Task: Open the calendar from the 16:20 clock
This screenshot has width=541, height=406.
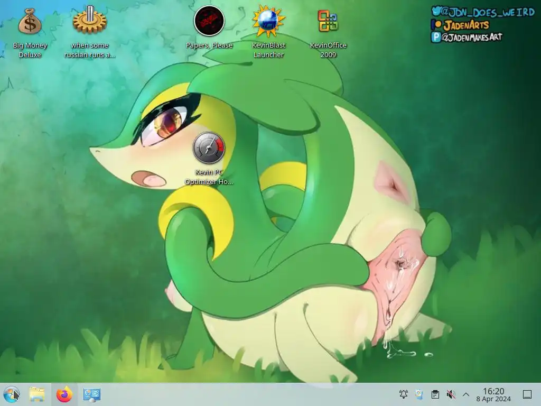Action: 493,394
